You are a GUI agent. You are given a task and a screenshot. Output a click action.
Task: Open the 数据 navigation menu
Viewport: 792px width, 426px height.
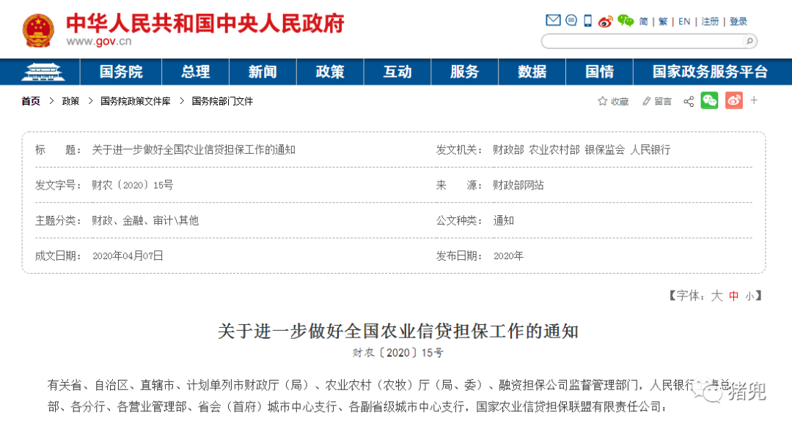[x=532, y=71]
